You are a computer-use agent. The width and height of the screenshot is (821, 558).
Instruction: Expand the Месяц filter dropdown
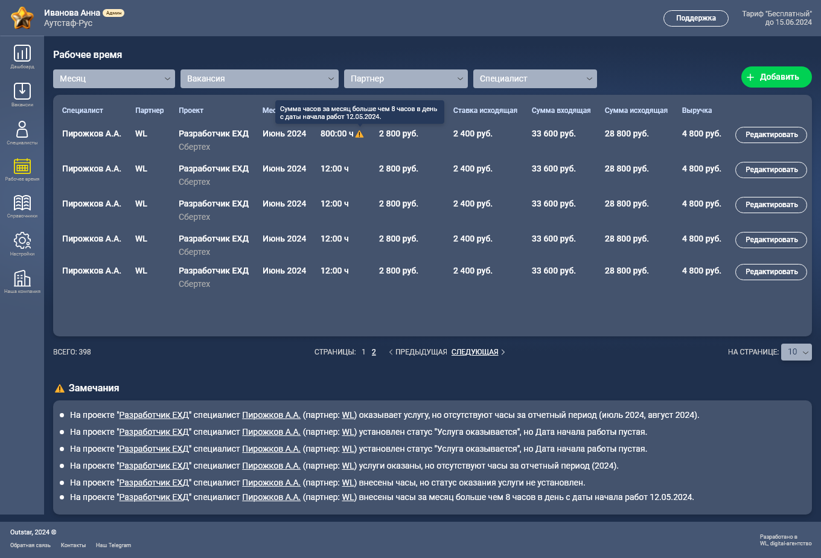click(x=113, y=79)
